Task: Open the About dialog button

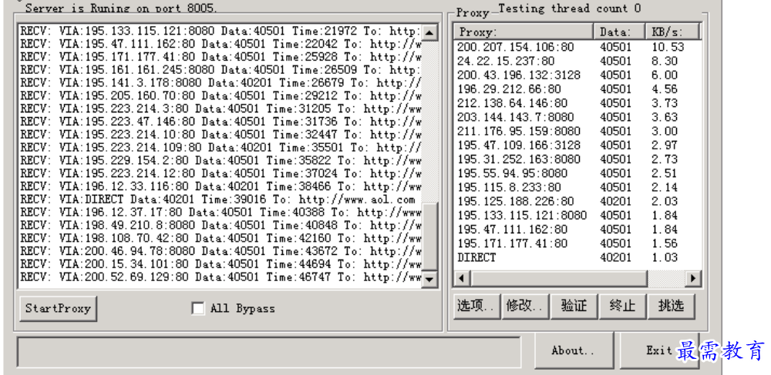Action: [574, 350]
